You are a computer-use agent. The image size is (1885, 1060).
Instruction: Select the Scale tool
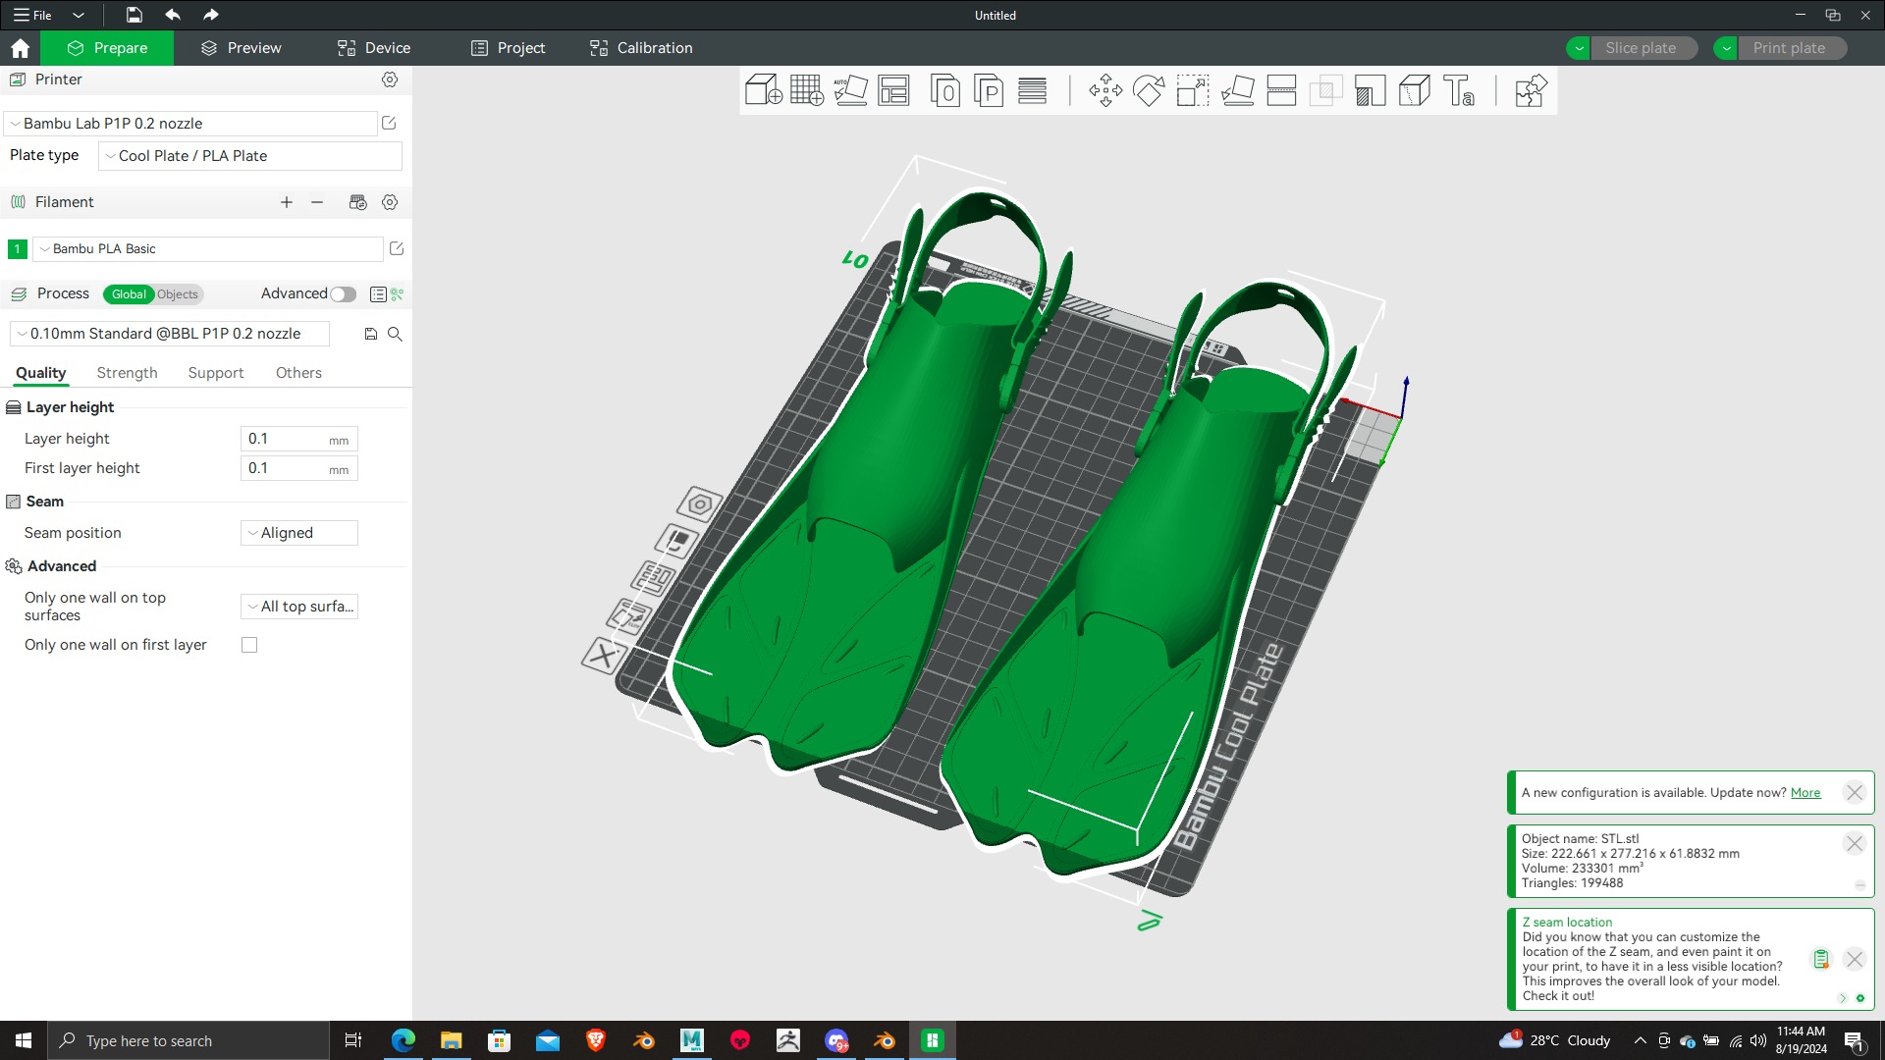[x=1193, y=90]
